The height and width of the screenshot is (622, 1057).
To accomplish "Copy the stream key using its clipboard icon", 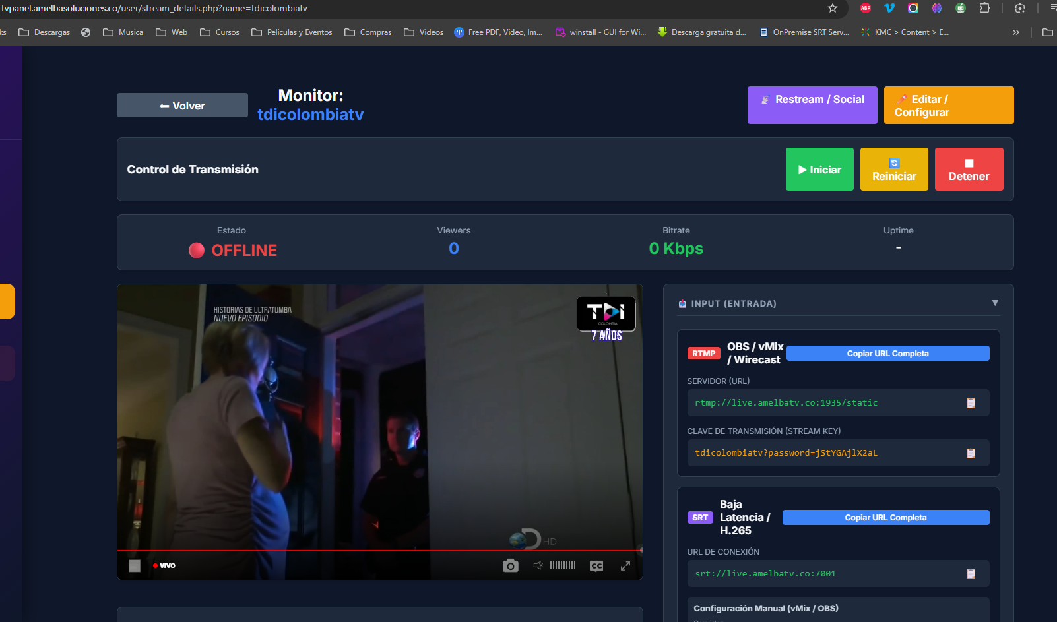I will point(971,453).
